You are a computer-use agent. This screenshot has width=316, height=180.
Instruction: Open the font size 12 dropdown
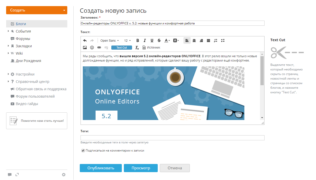(x=127, y=40)
